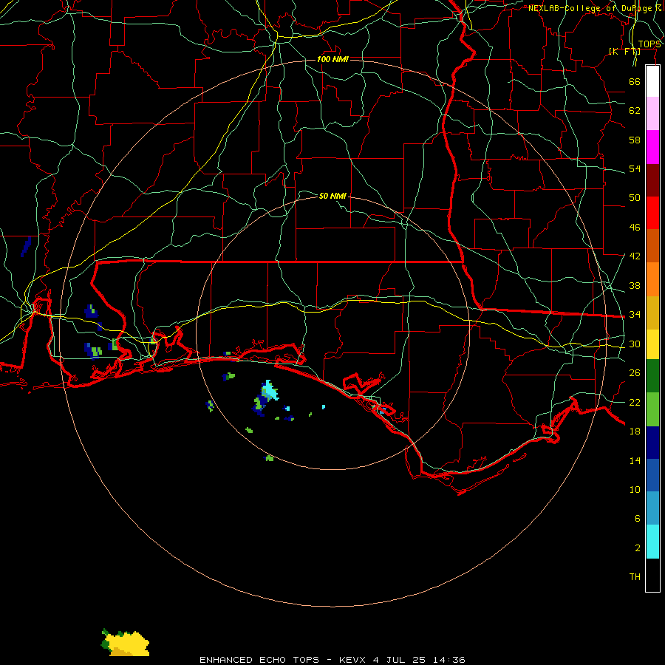The height and width of the screenshot is (665, 665).
Task: Click the legend value 30
Action: (x=635, y=344)
